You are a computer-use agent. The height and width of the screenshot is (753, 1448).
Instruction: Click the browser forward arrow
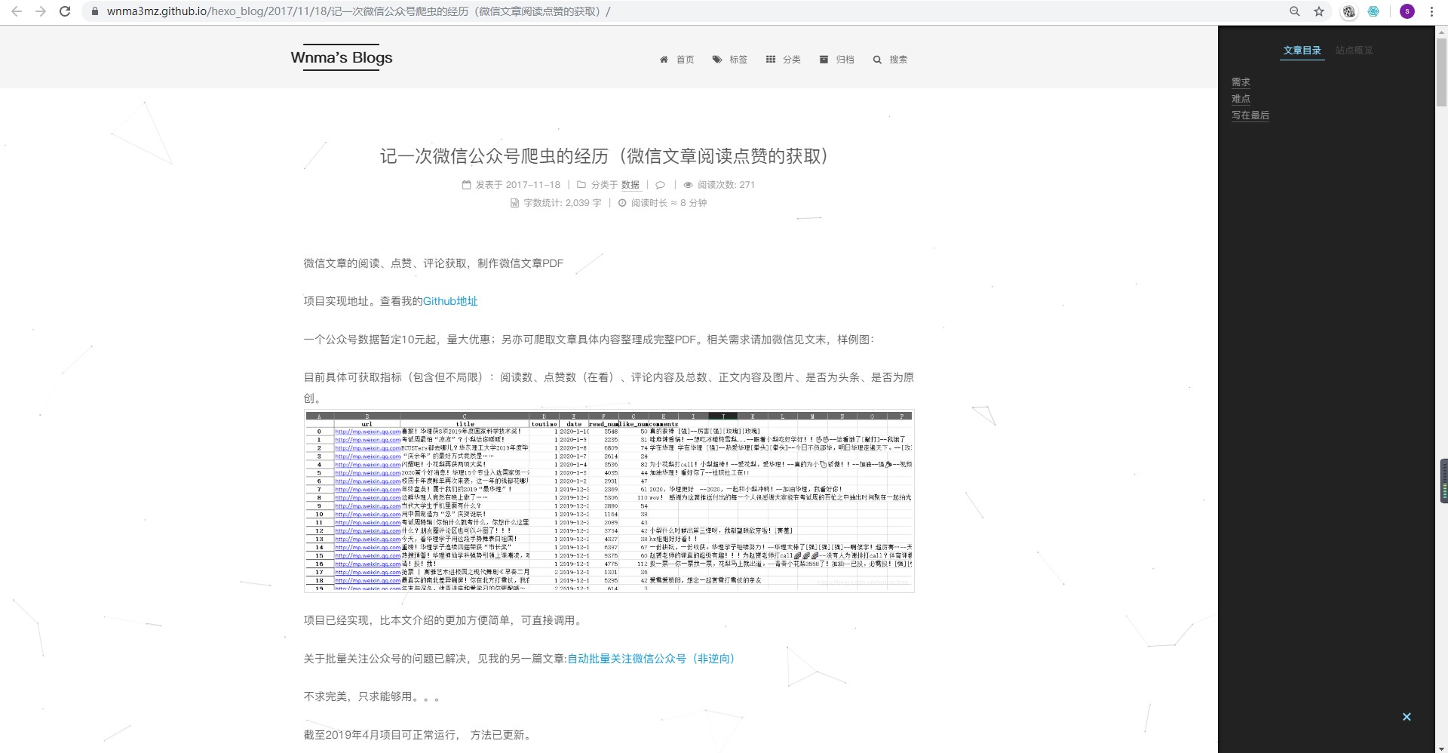point(41,11)
